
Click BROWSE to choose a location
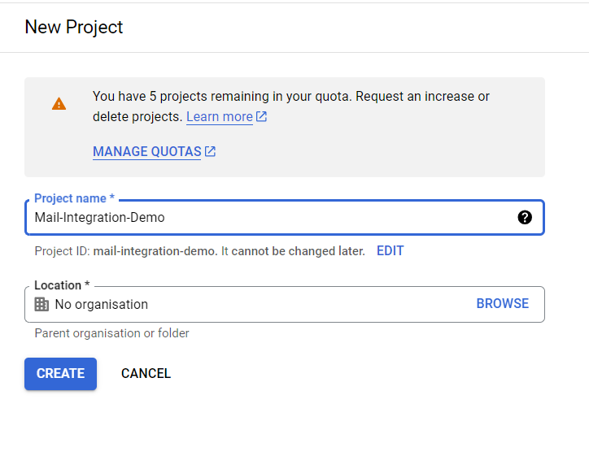503,304
